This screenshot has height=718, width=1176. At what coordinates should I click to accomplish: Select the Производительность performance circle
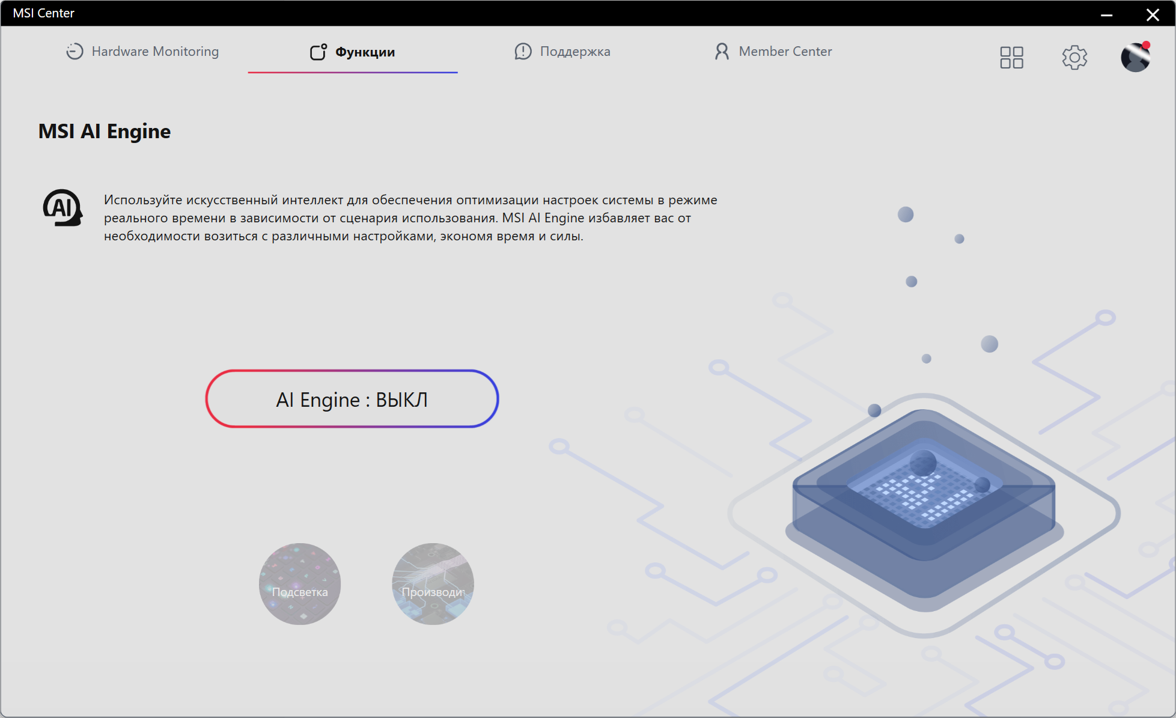click(433, 584)
